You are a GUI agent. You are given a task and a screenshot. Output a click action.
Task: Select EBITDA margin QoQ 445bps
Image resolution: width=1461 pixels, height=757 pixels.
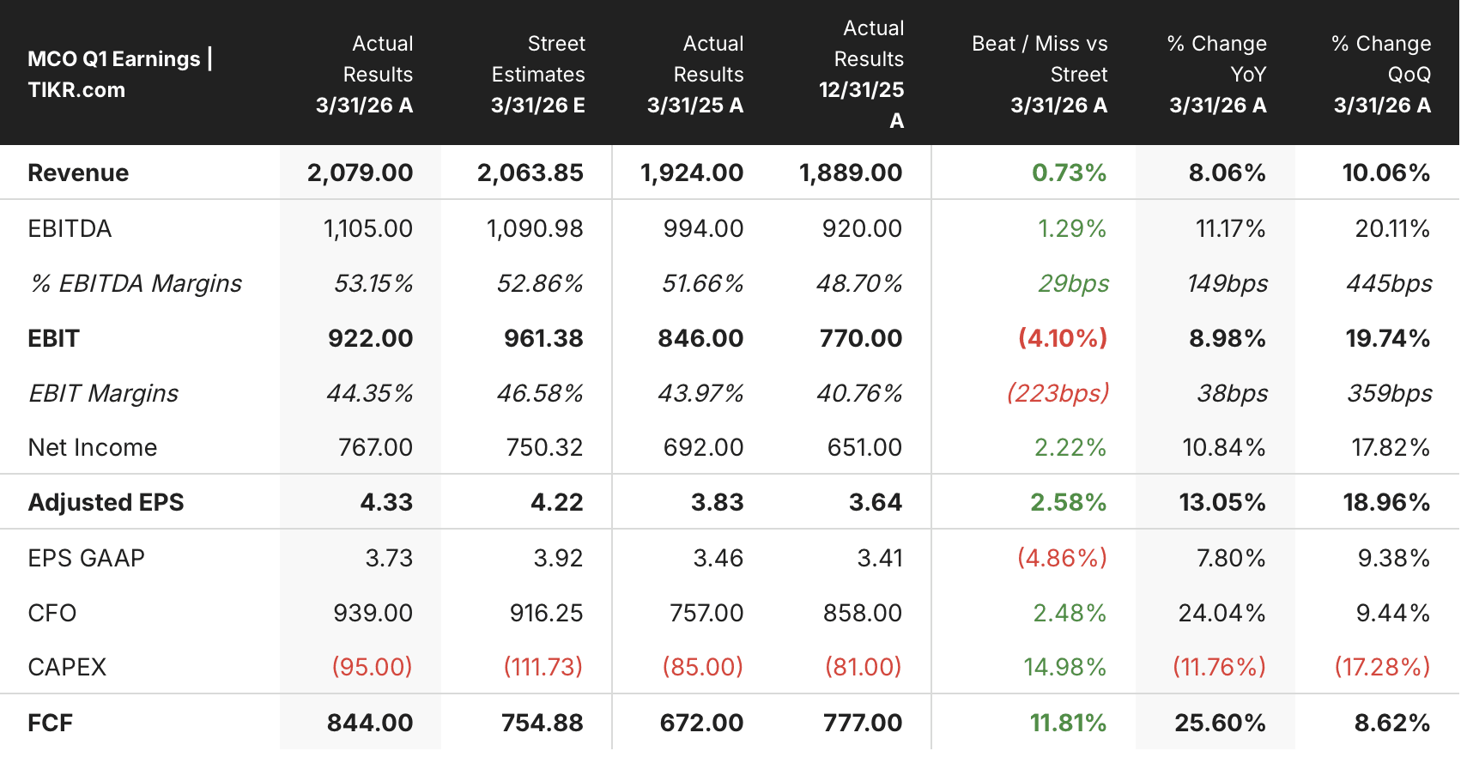point(1389,283)
